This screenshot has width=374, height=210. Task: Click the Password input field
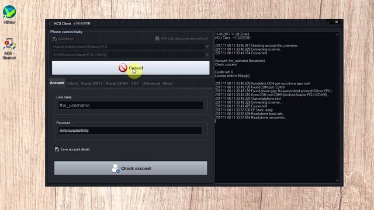(130, 131)
